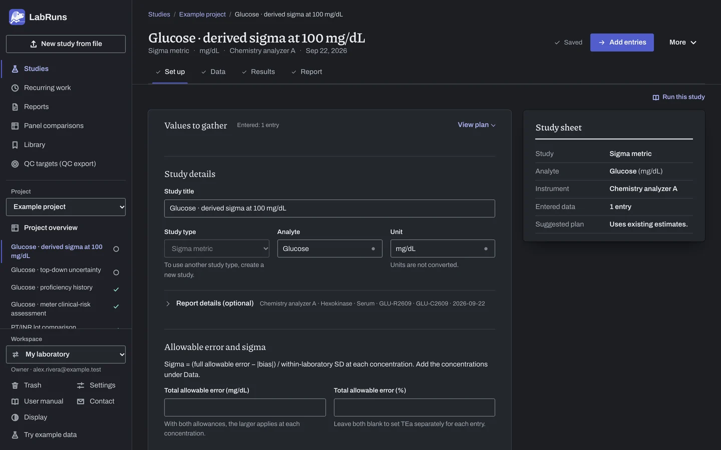
Task: Toggle Glucose meter clinical-risk assessment checkmark
Action: point(116,306)
